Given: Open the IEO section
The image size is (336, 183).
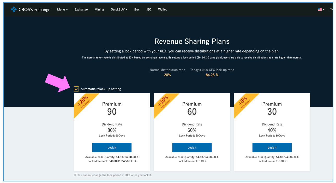Looking at the screenshot, I should point(149,9).
